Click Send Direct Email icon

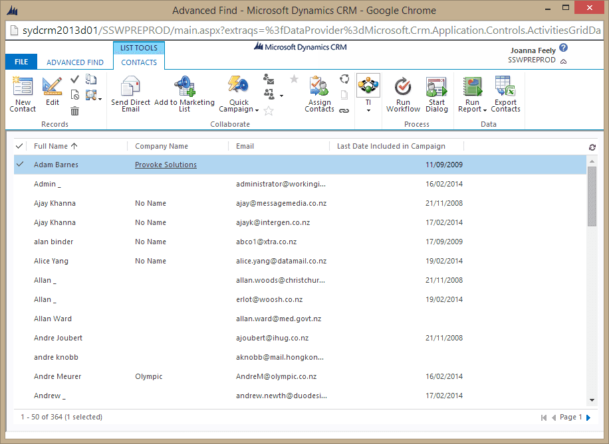pyautogui.click(x=130, y=87)
